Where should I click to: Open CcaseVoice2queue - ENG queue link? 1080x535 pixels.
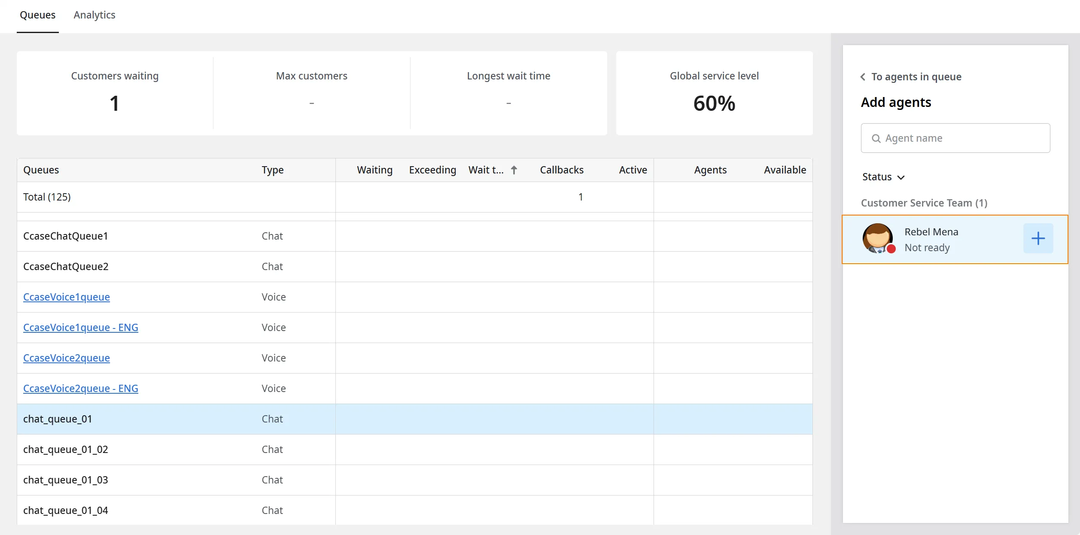pyautogui.click(x=81, y=389)
